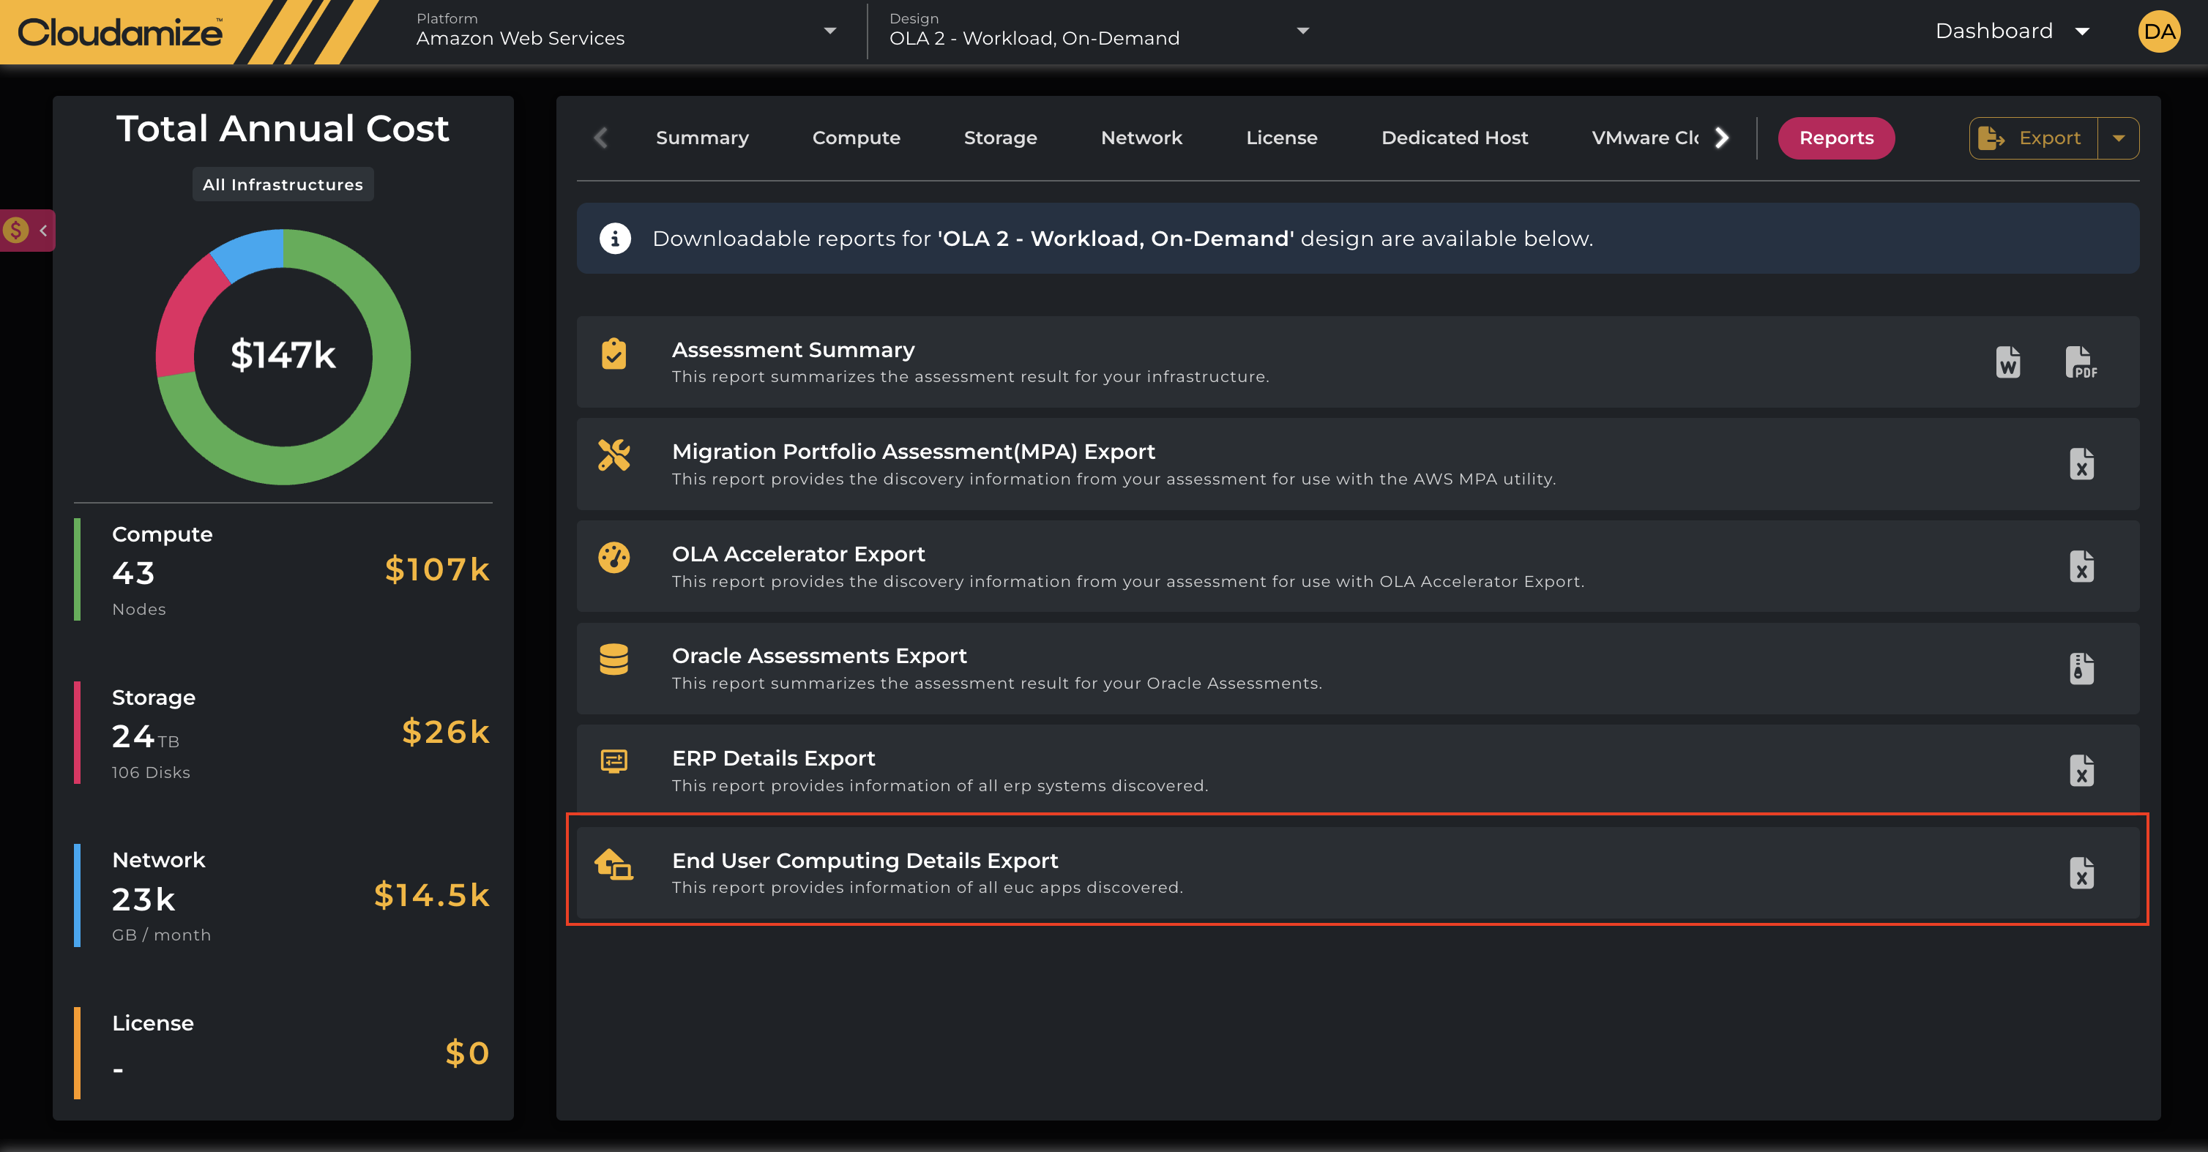Select the Compute cost row $107k
The height and width of the screenshot is (1152, 2208).
coord(283,569)
